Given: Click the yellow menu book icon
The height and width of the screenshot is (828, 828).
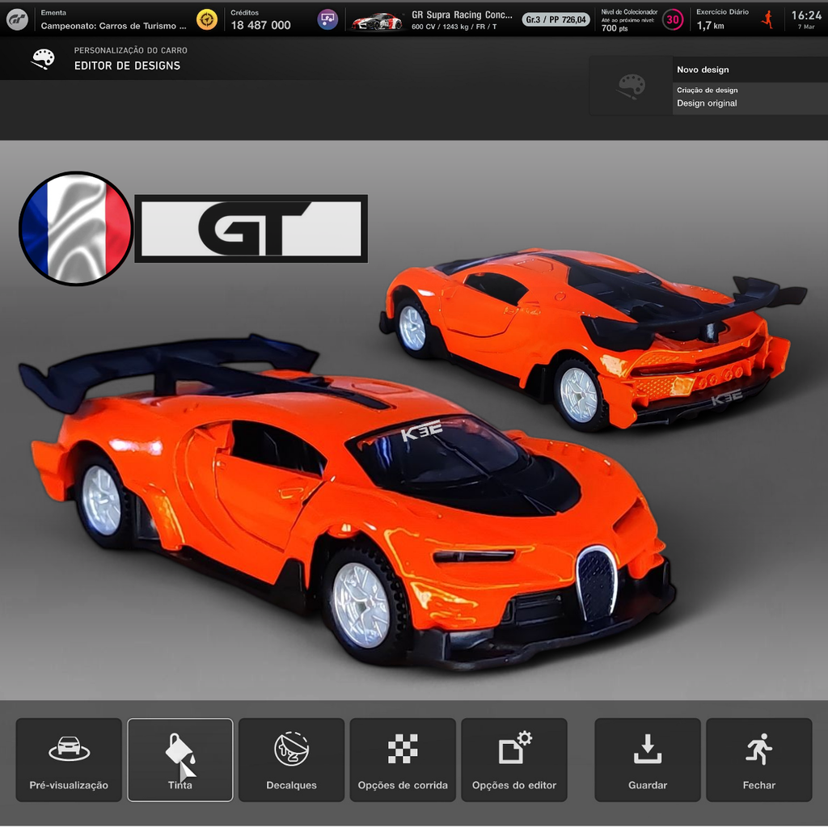Looking at the screenshot, I should tap(207, 19).
